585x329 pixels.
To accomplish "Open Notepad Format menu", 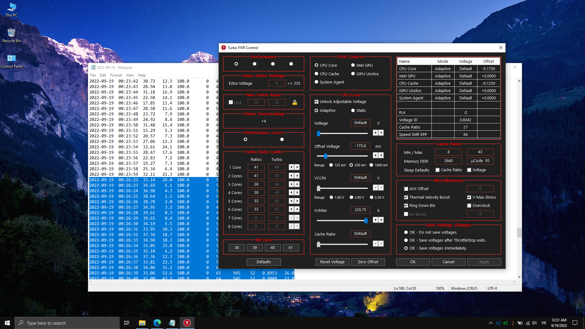I will click(x=116, y=75).
